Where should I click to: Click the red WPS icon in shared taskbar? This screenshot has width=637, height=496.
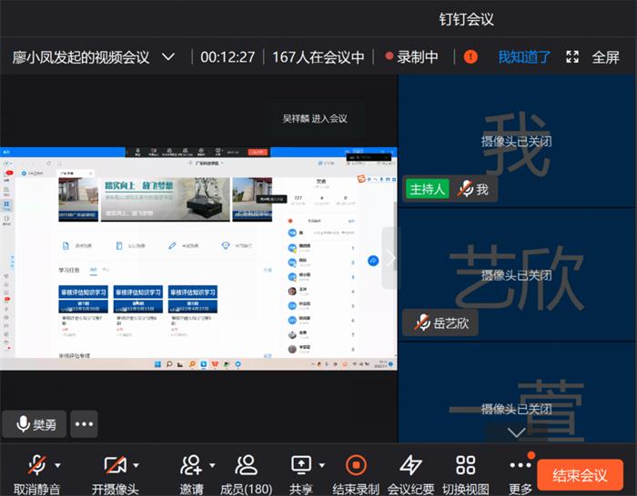pyautogui.click(x=215, y=364)
